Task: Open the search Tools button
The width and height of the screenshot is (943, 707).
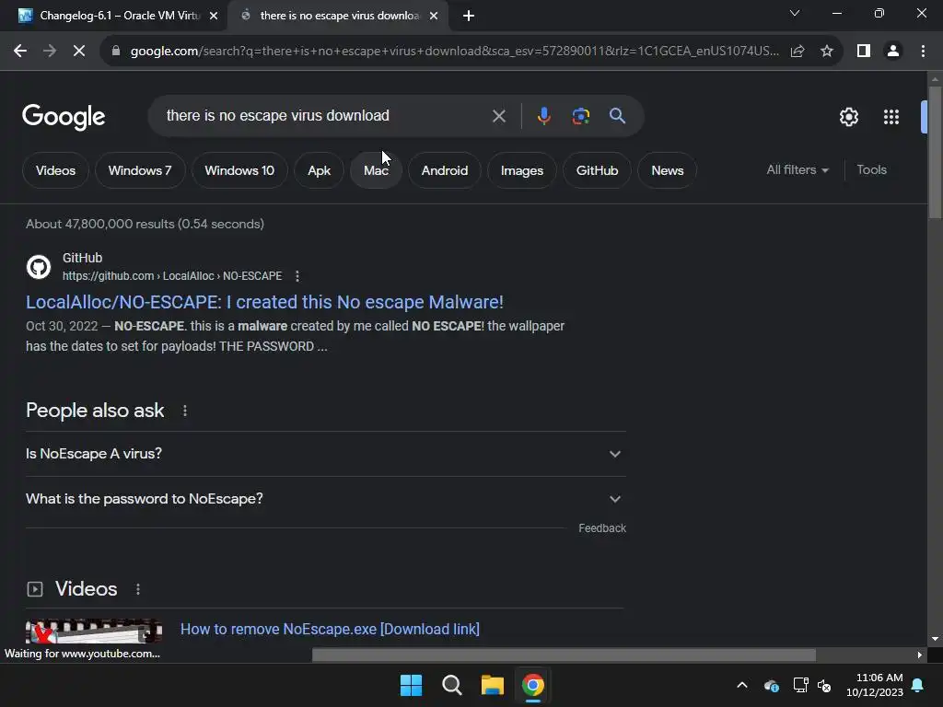Action: pos(871,170)
